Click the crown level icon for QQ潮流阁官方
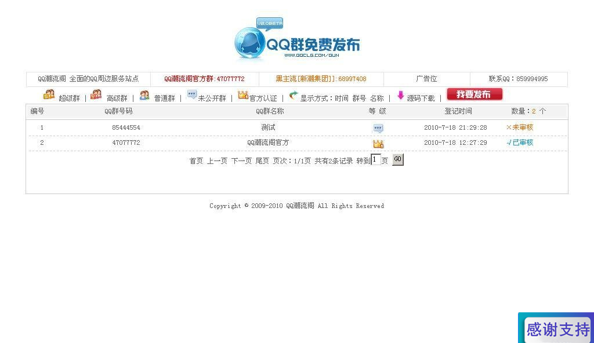The width and height of the screenshot is (594, 343). pyautogui.click(x=378, y=144)
